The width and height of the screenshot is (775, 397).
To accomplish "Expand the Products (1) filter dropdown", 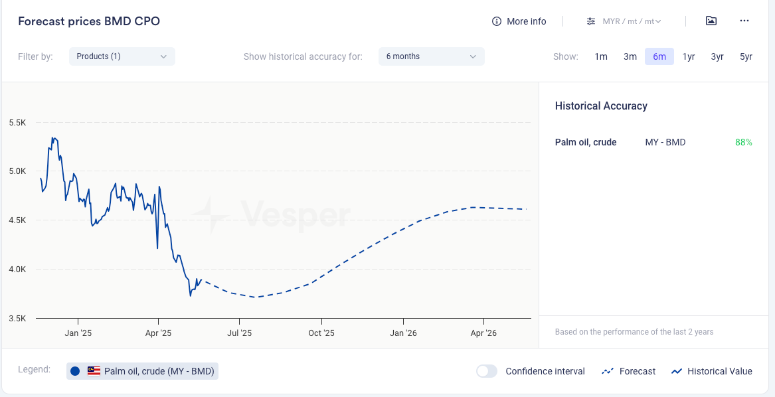I will (122, 56).
